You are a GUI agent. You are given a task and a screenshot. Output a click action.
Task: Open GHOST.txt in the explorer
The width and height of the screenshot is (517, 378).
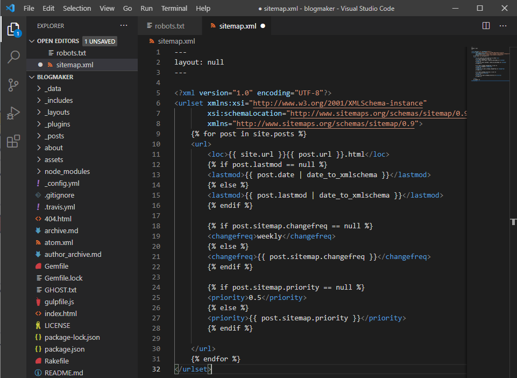pyautogui.click(x=60, y=290)
